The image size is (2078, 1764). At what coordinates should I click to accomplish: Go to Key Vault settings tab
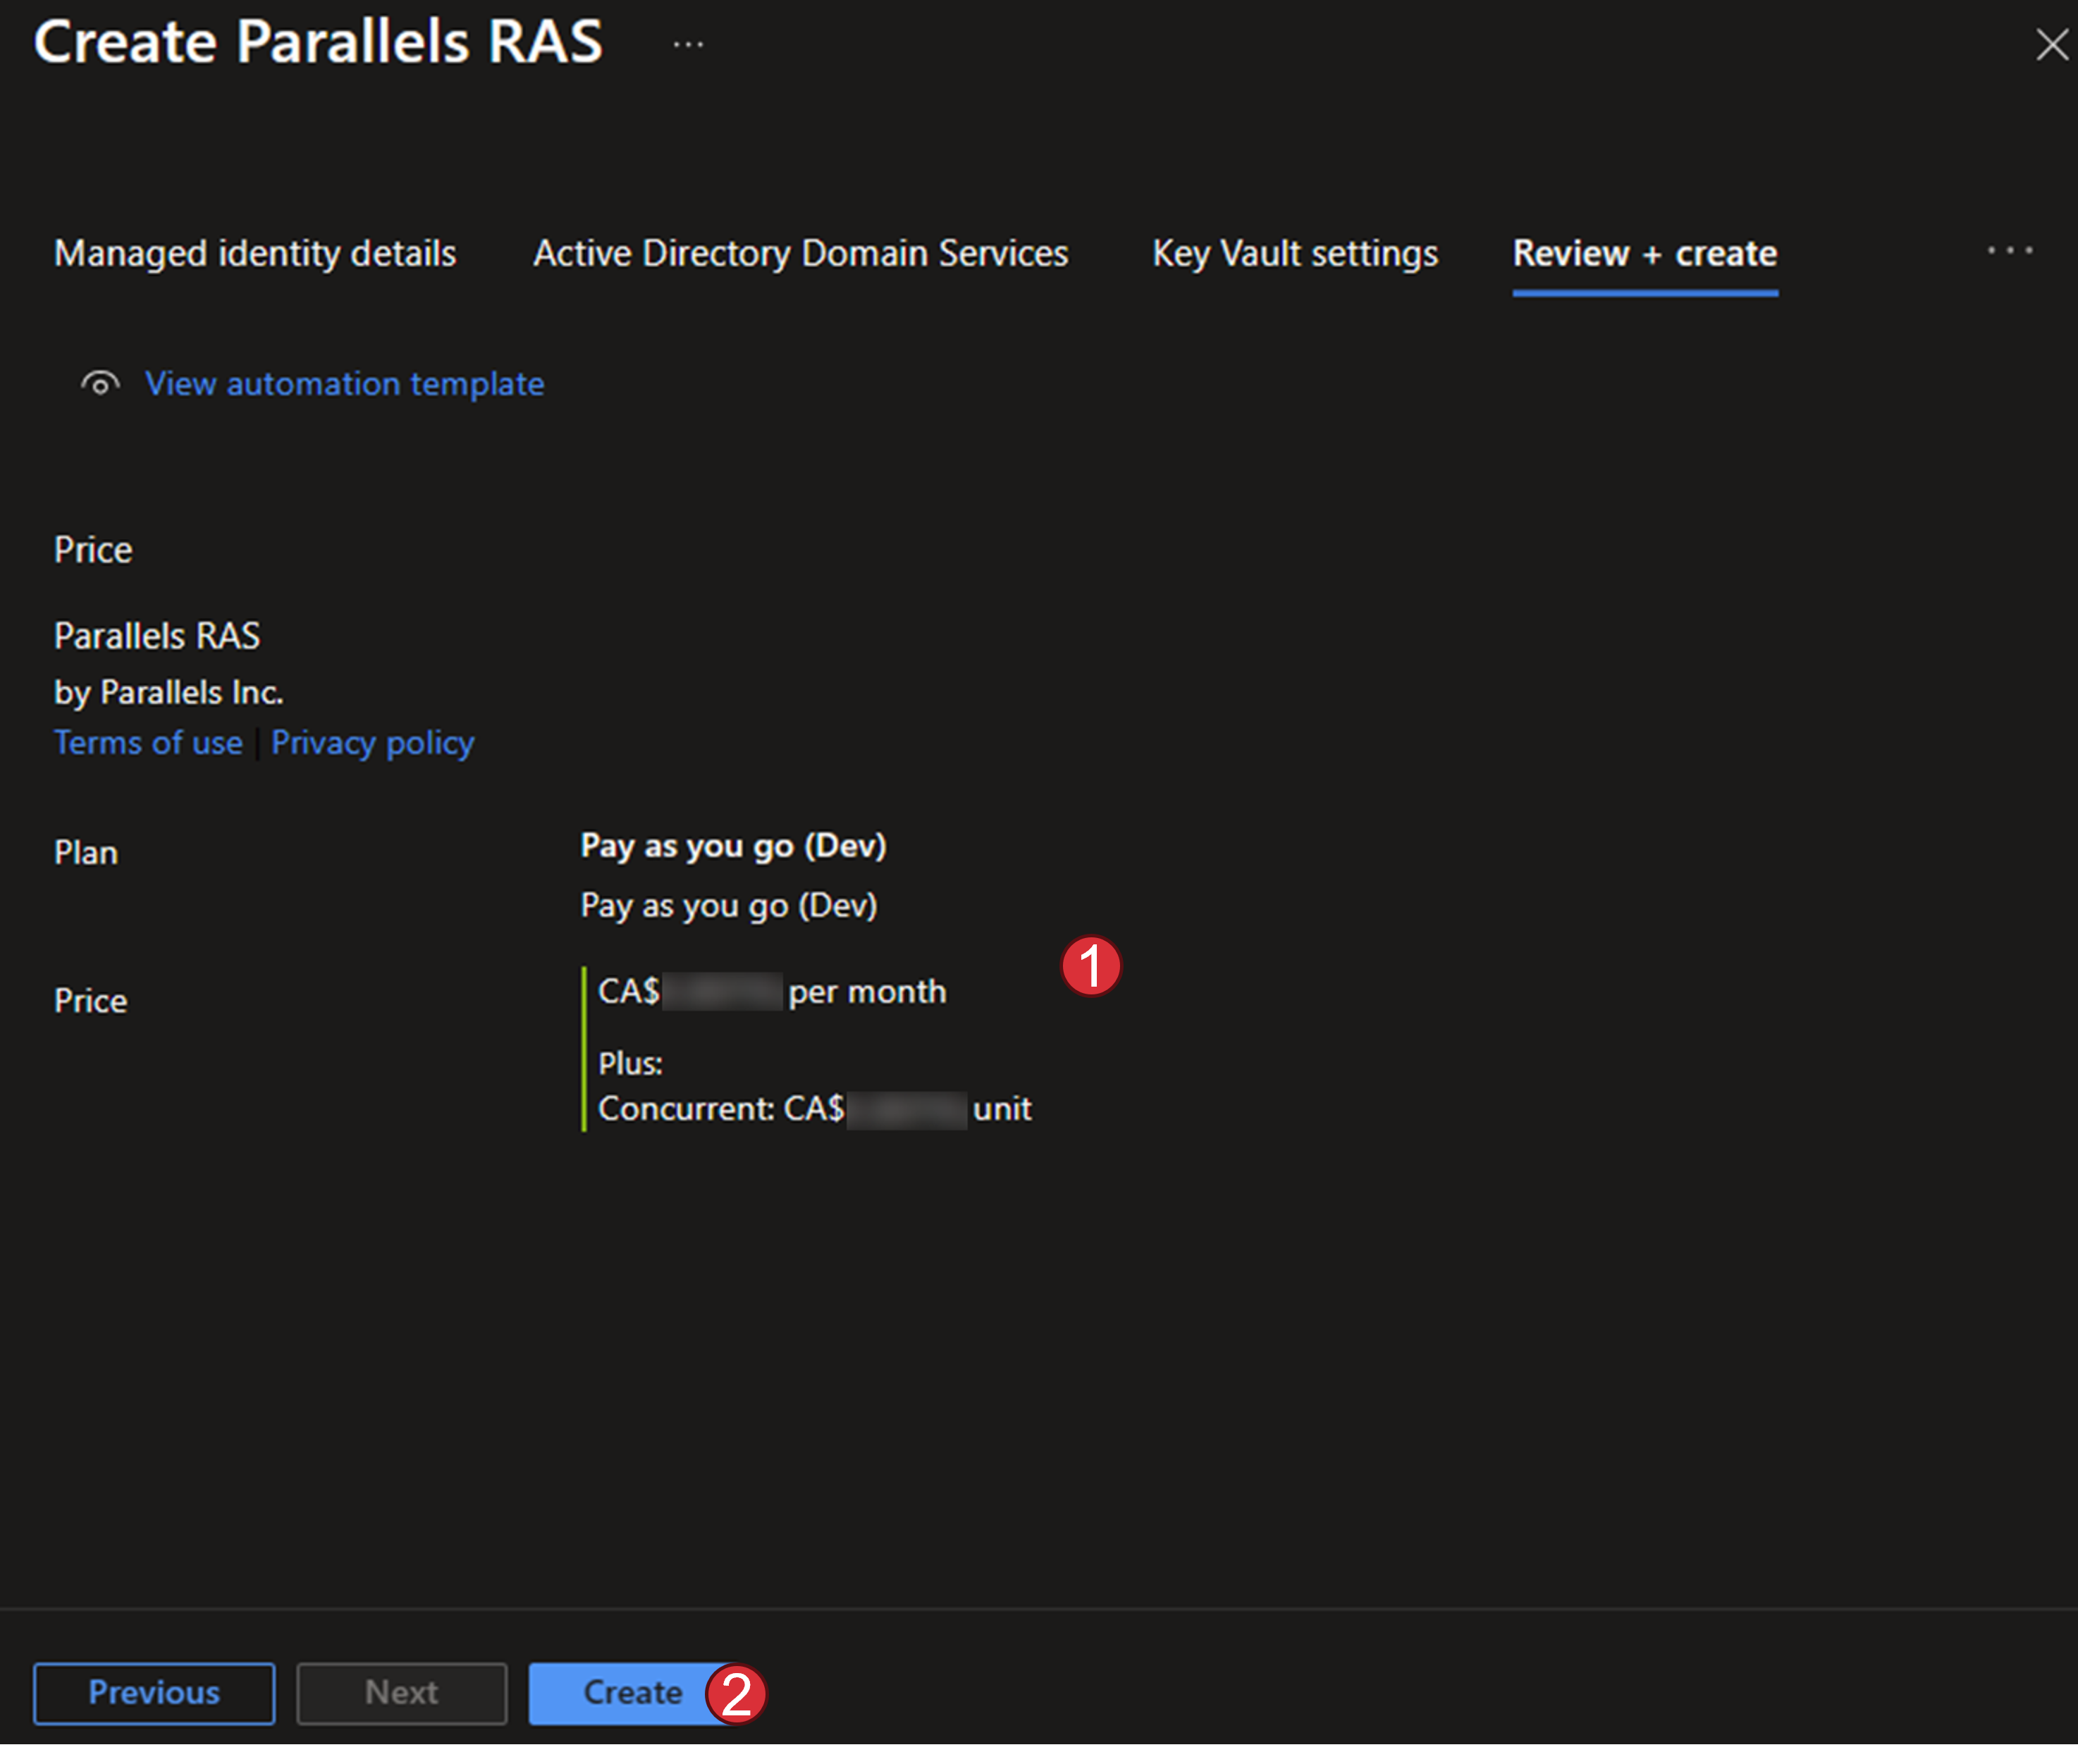[1294, 254]
